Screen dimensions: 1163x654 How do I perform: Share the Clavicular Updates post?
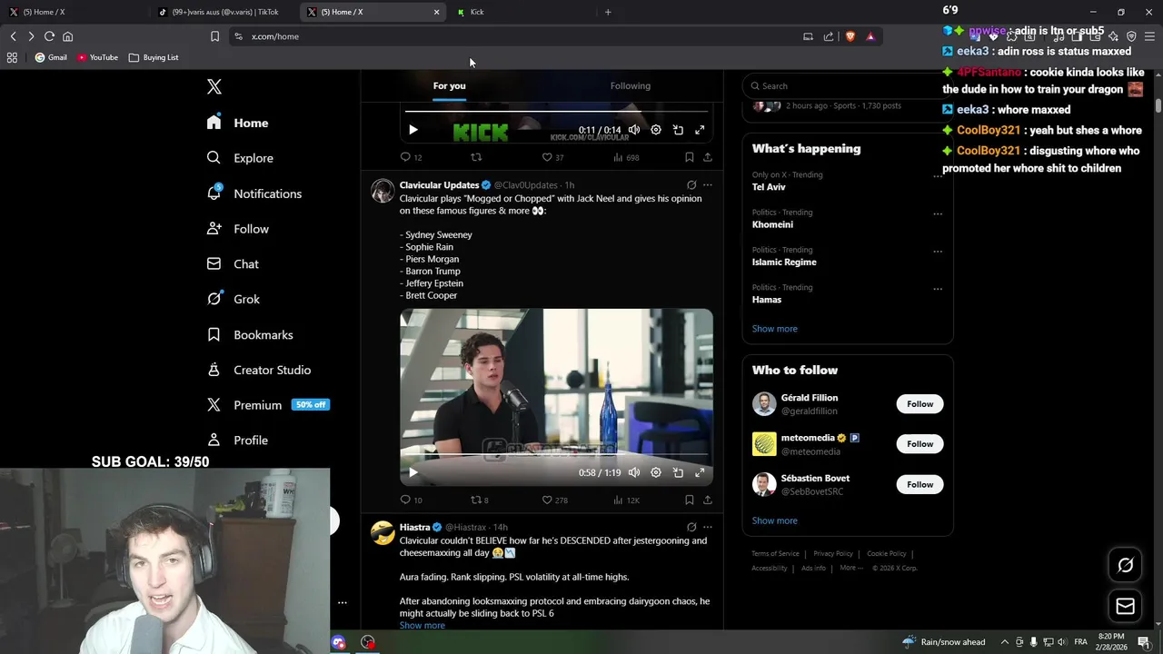pos(708,500)
